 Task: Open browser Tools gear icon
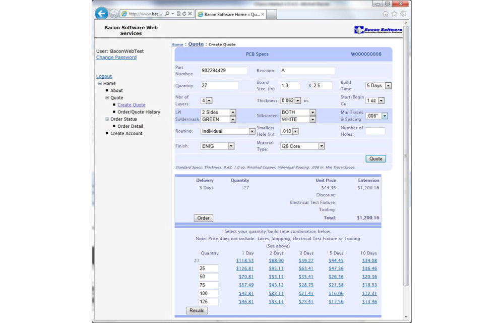pyautogui.click(x=403, y=14)
